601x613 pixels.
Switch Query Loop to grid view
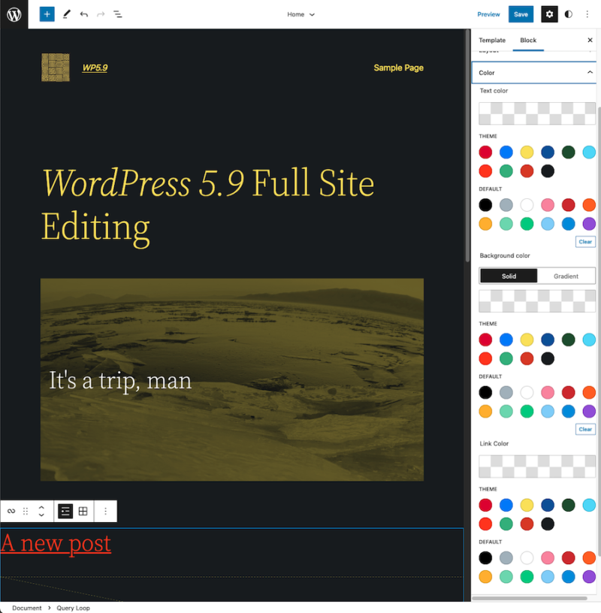(83, 512)
